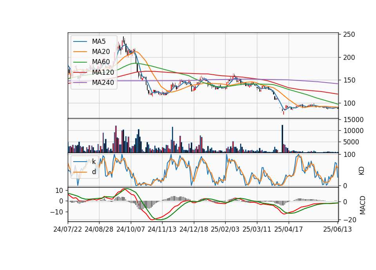Viewport: 376px width, 270px height.
Task: Click the KD axis title
Action: (x=362, y=171)
